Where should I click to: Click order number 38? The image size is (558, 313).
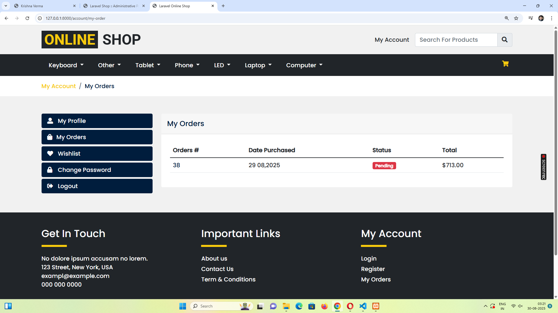tap(176, 165)
